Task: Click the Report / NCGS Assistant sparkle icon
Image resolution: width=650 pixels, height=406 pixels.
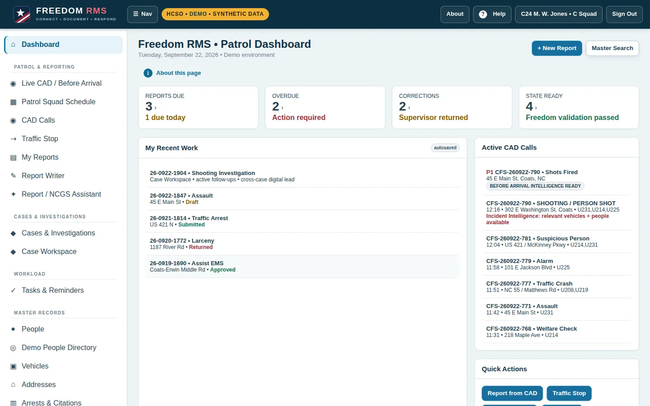Action: click(x=13, y=194)
